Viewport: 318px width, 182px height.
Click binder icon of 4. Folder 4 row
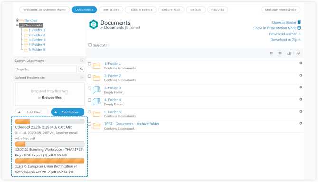pyautogui.click(x=96, y=102)
